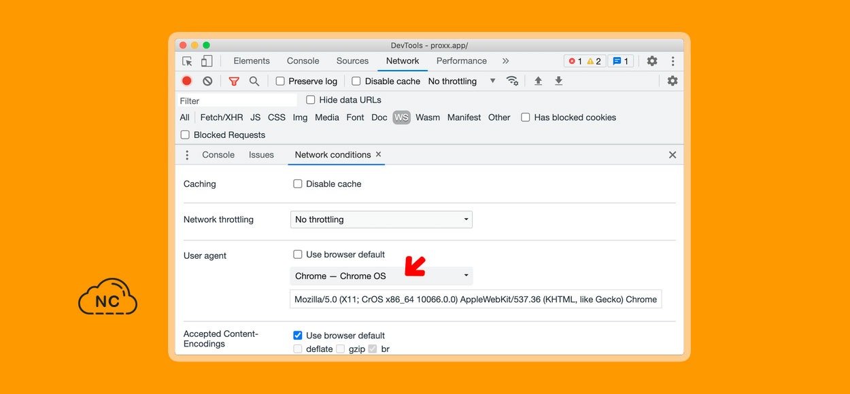Filter requests by CSS

(277, 118)
